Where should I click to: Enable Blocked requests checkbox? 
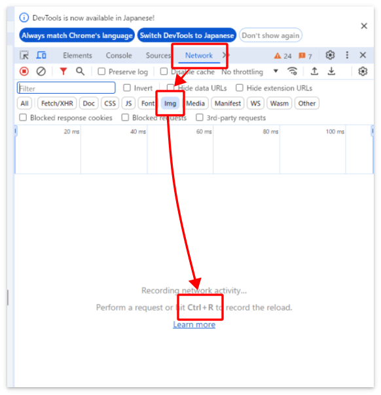pos(125,117)
